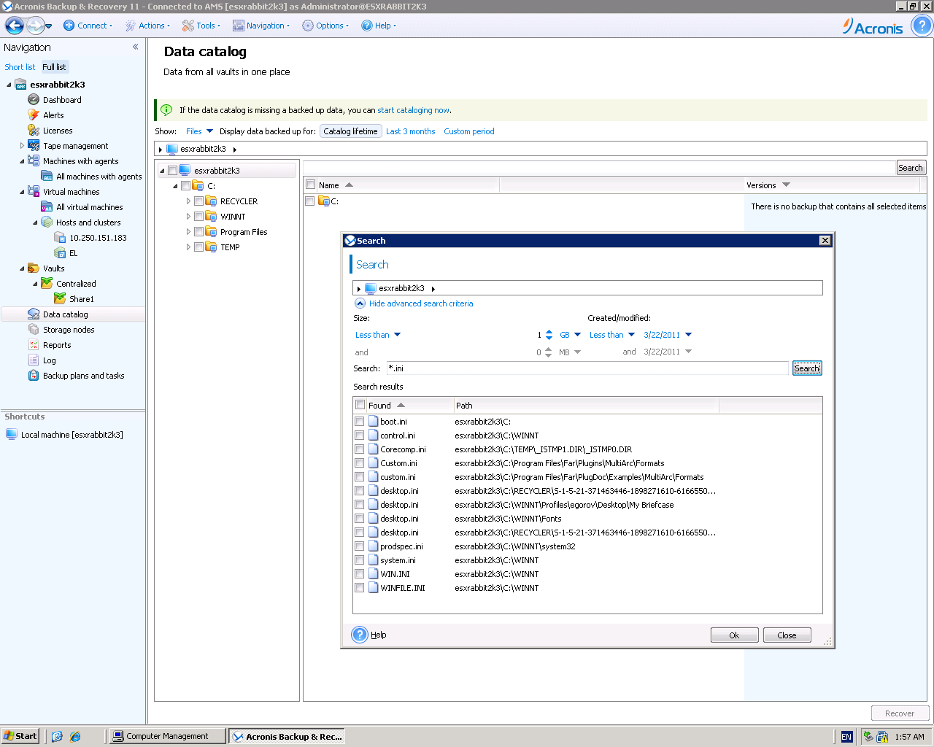This screenshot has height=747, width=934.
Task: Click the Tape management icon
Action: (34, 146)
